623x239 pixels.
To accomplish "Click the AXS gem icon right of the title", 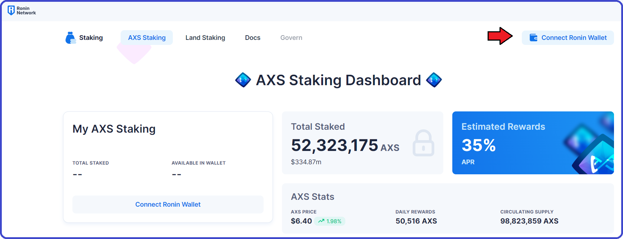I will point(434,80).
